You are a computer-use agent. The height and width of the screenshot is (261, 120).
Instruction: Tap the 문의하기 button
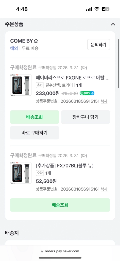click(x=98, y=44)
